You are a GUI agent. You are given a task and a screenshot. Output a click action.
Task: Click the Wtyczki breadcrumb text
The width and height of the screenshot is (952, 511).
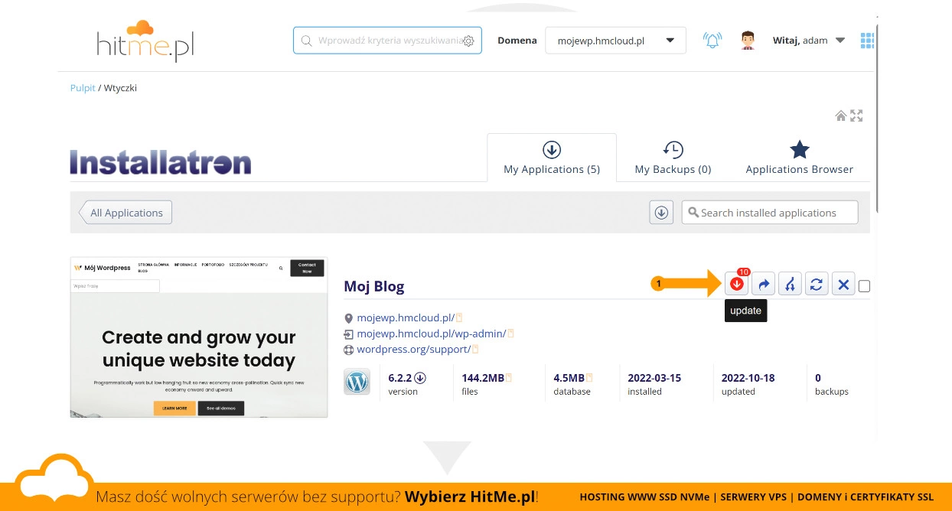(x=120, y=88)
